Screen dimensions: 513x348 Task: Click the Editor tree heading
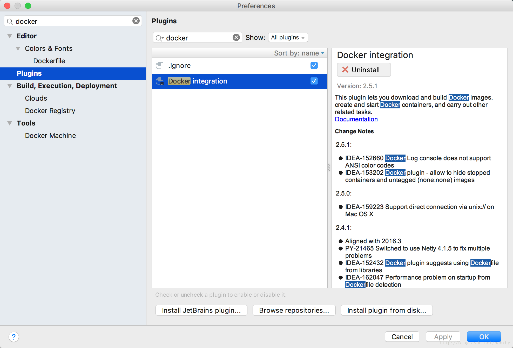[26, 36]
